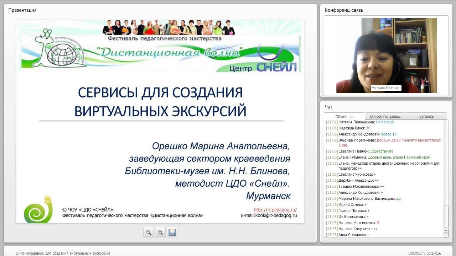This screenshot has height=256, width=456.
Task: Select Ия Коновалова's chat message
Action: coord(347,217)
